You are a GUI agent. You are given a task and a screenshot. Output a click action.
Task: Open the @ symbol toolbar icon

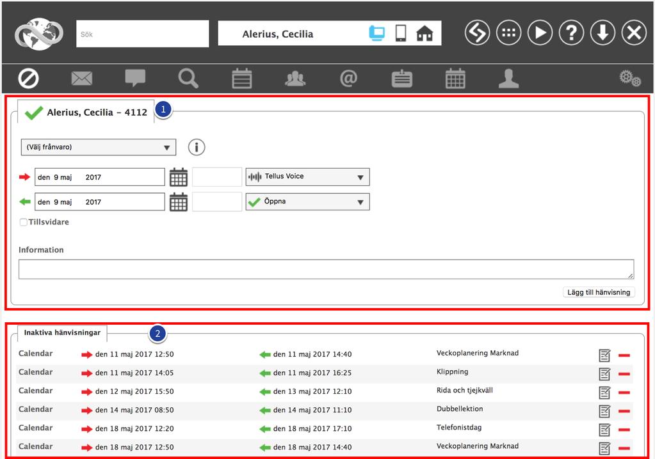click(348, 79)
